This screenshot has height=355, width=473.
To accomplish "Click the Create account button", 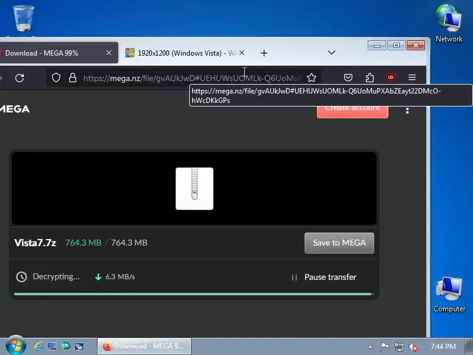I will [352, 112].
